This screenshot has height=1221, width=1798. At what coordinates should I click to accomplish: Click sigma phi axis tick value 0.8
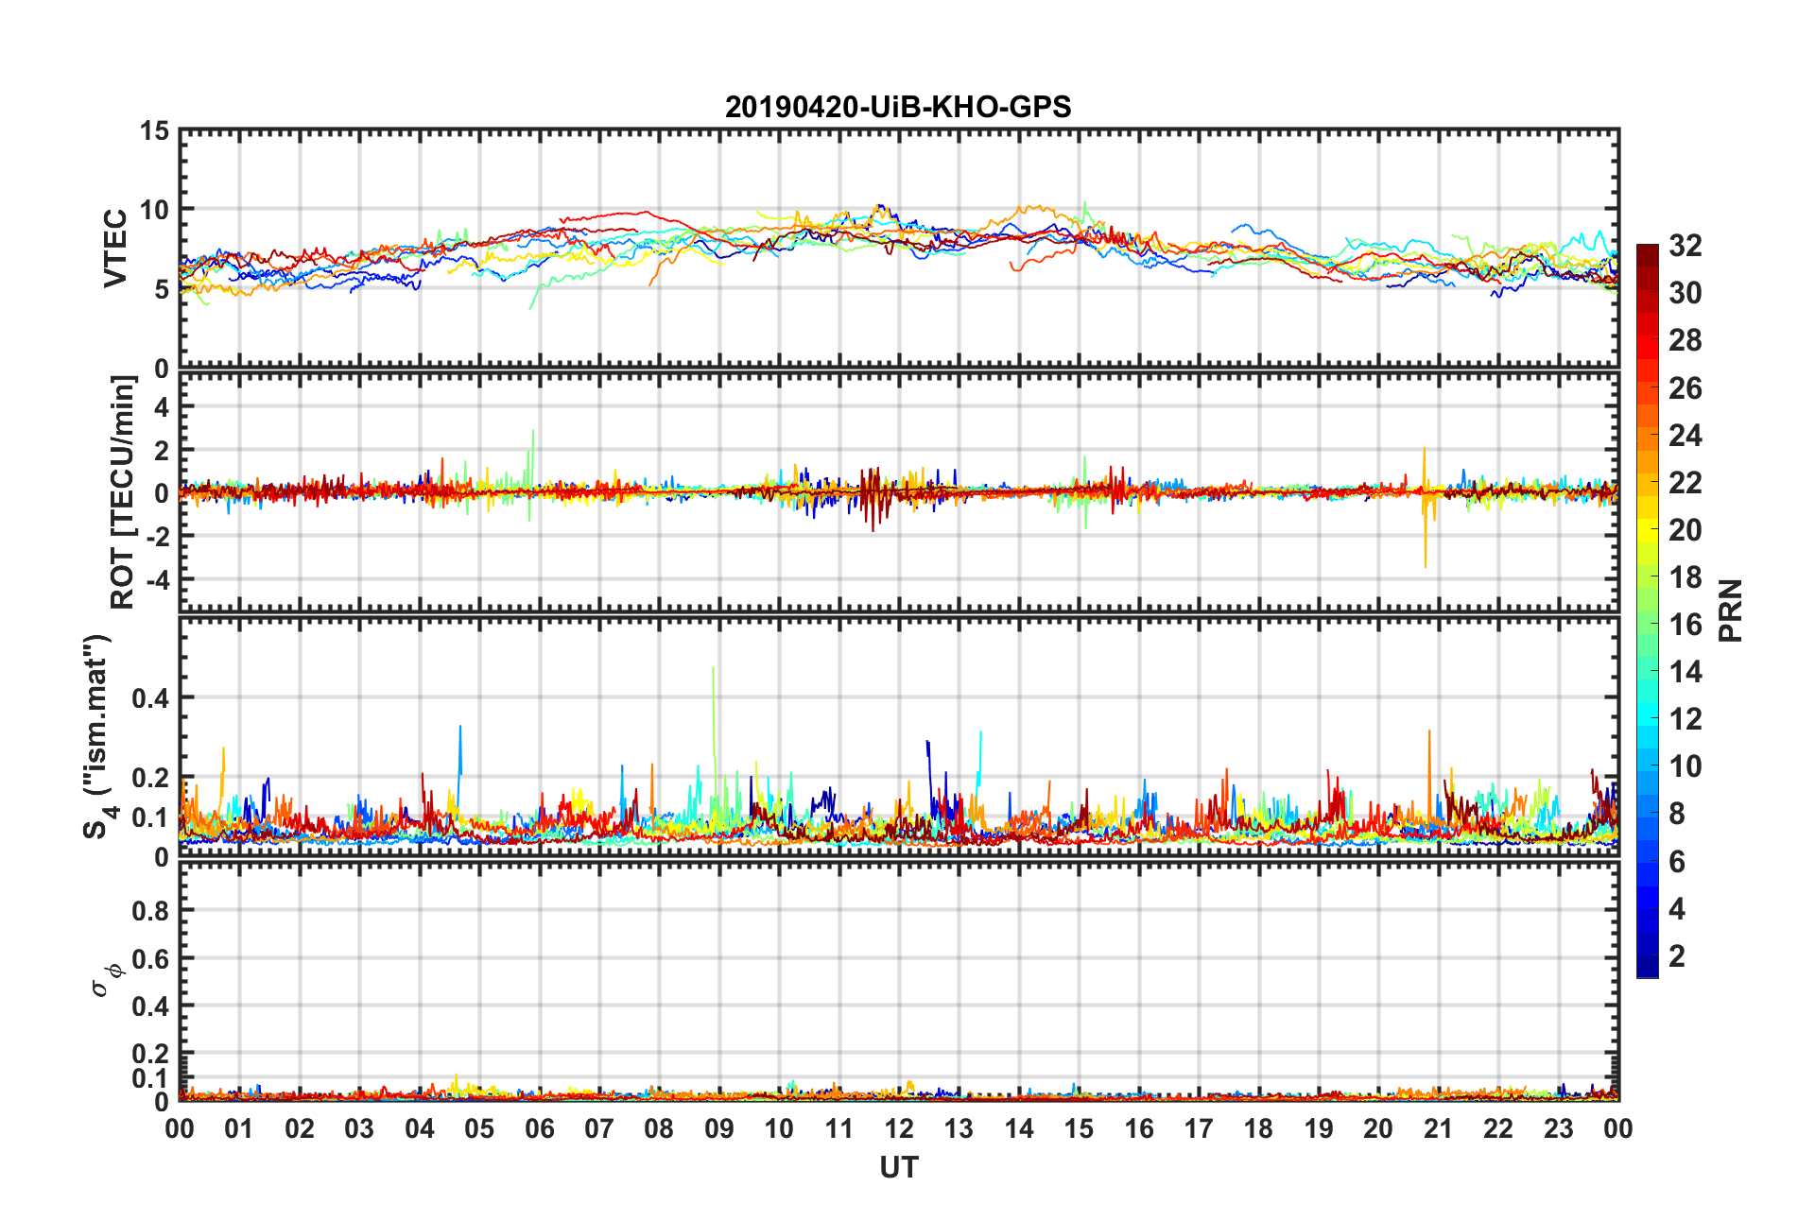150,911
